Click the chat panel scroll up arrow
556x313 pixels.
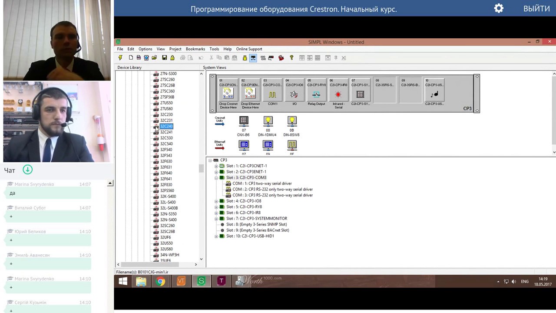tap(110, 183)
